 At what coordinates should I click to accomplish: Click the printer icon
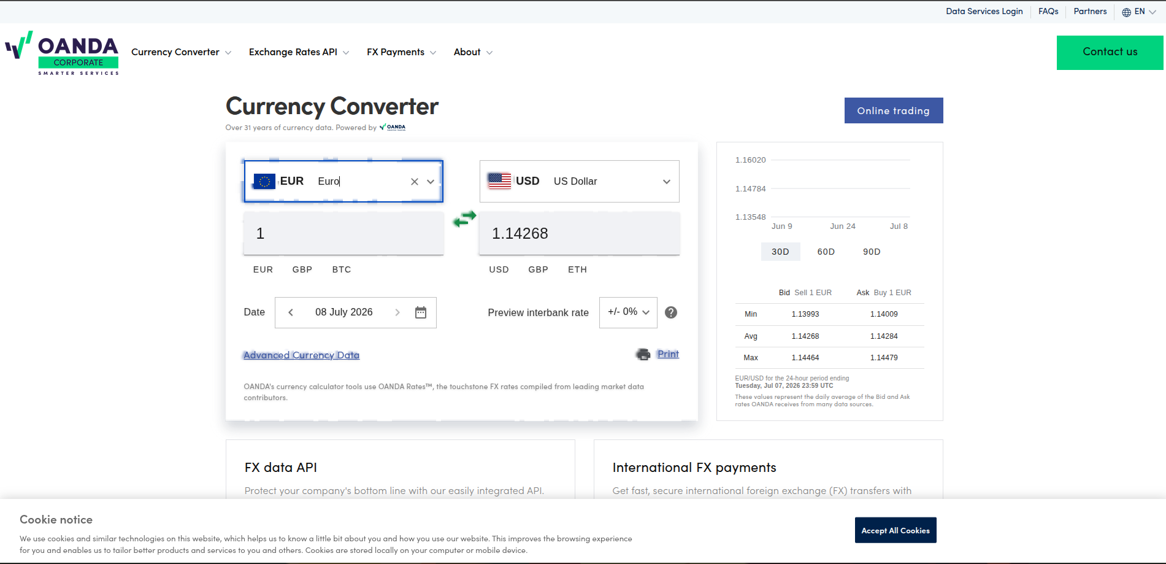(x=643, y=354)
